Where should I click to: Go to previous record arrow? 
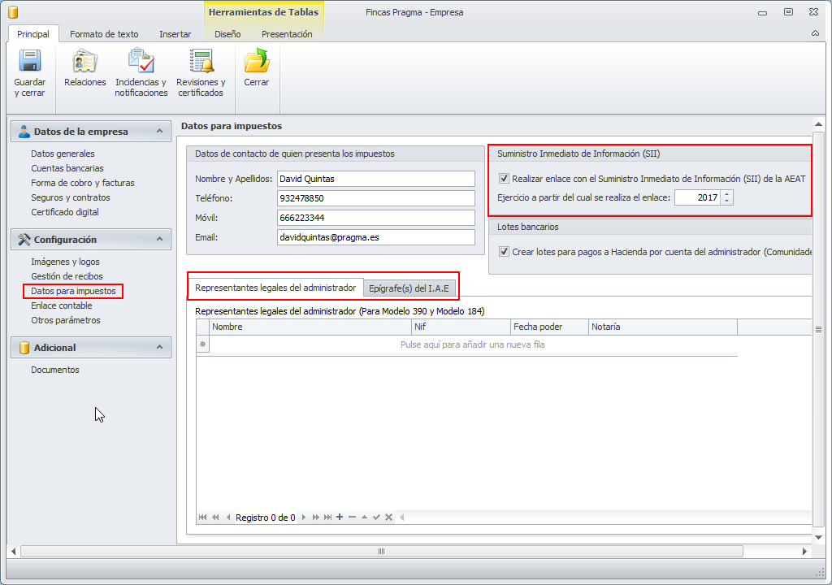(228, 517)
